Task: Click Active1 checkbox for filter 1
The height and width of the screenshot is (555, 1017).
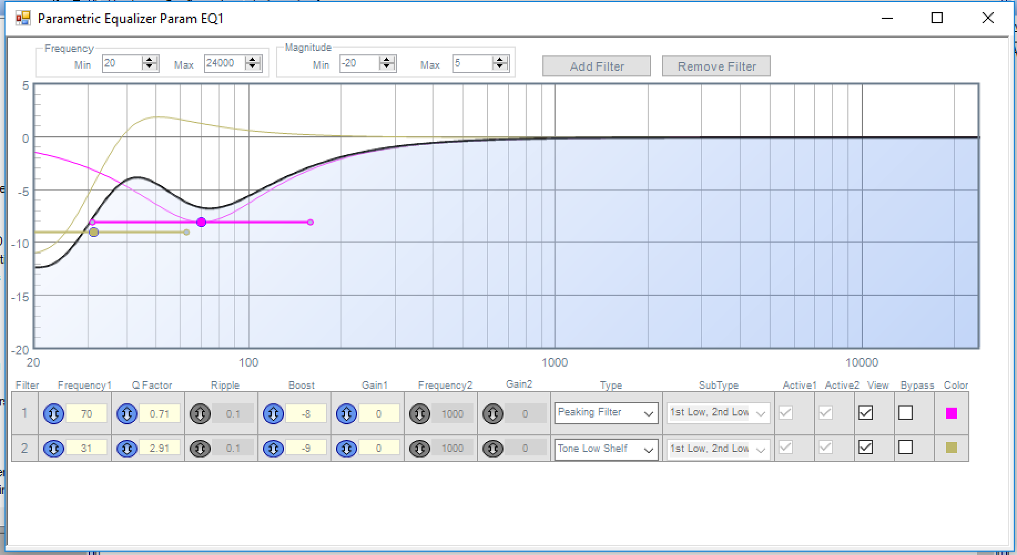Action: point(786,413)
